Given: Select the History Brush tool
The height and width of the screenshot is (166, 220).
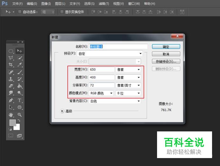Looking at the screenshot, I should (x=20, y=79).
